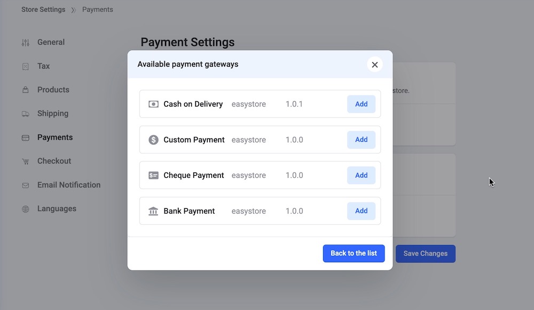The width and height of the screenshot is (534, 310).
Task: Click the Email Notification envelope icon
Action: click(26, 185)
